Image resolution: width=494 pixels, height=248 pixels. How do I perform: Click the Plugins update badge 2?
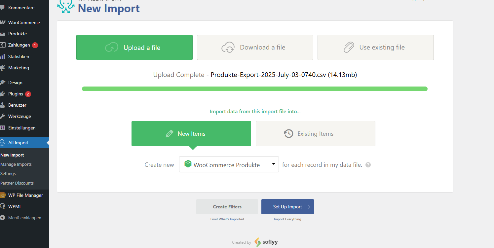[x=28, y=94]
